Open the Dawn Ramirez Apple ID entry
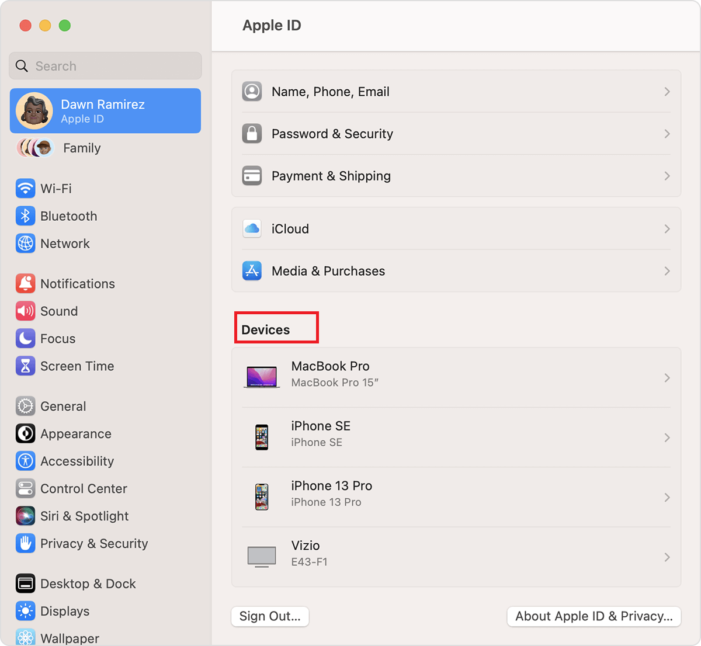This screenshot has height=646, width=701. (105, 111)
